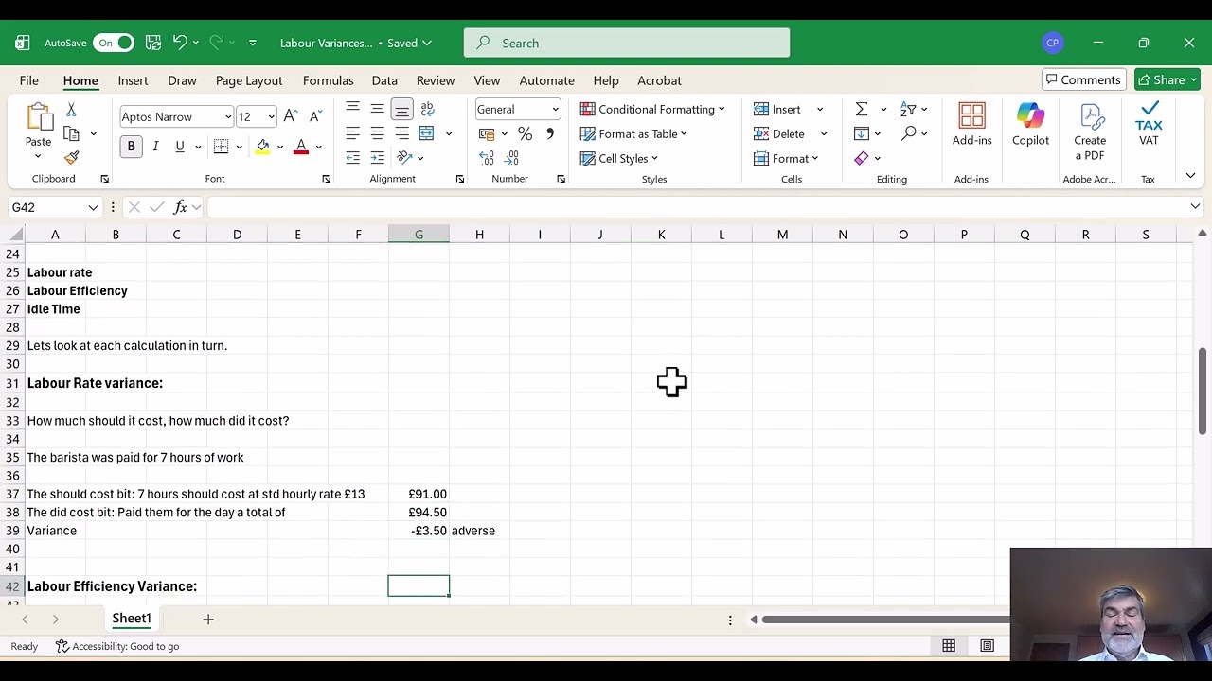Toggle bottom vertical alignment
Image resolution: width=1212 pixels, height=681 pixels.
(x=401, y=109)
